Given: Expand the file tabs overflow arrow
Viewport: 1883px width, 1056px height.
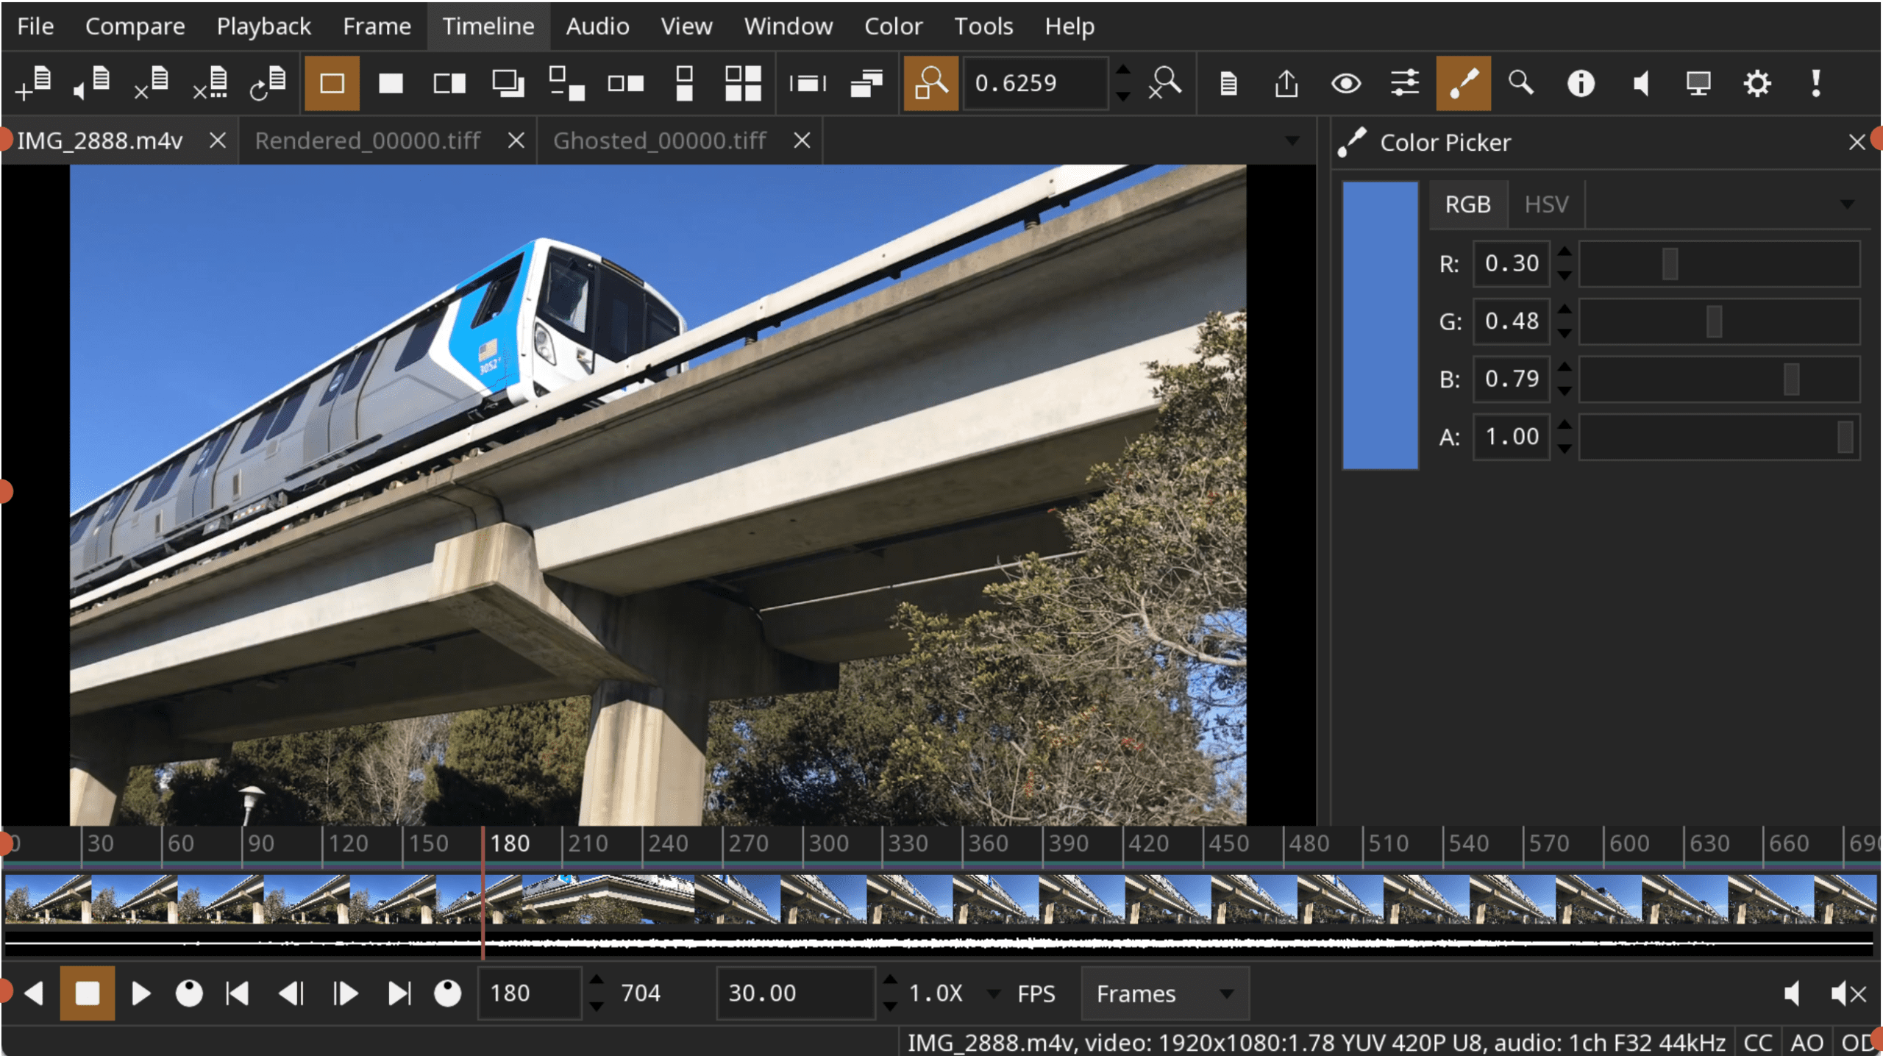Looking at the screenshot, I should [x=1292, y=140].
